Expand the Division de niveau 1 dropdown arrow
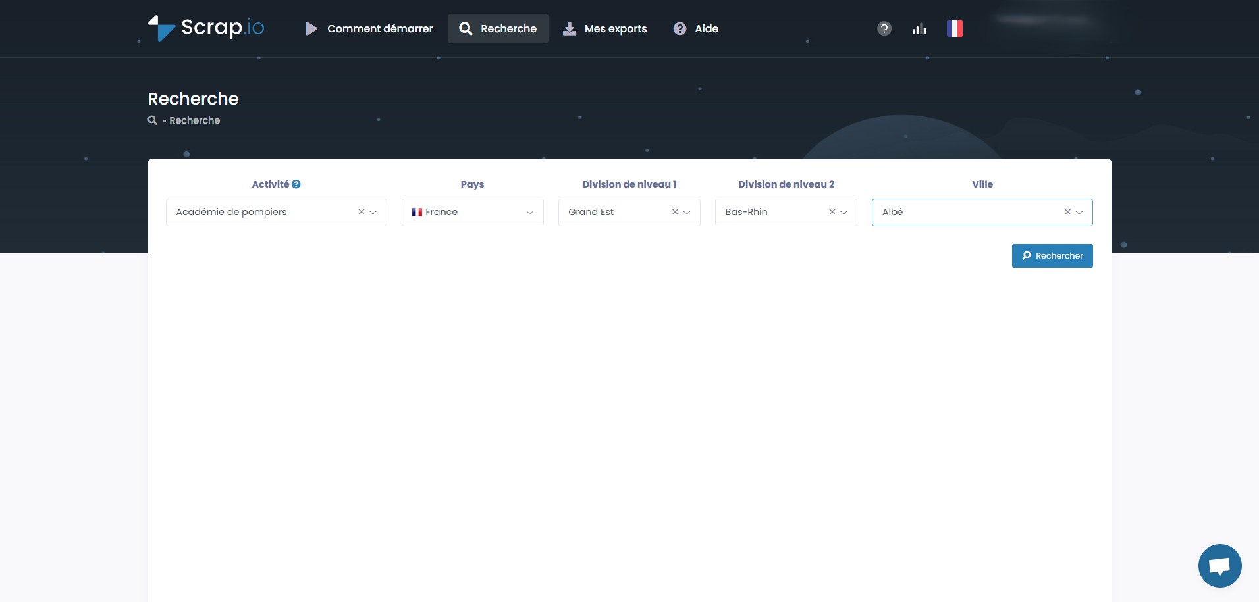 687,213
